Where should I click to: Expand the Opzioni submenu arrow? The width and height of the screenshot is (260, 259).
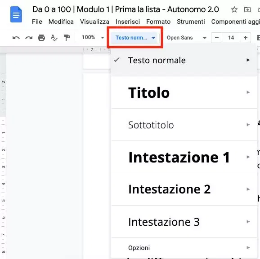(248, 248)
